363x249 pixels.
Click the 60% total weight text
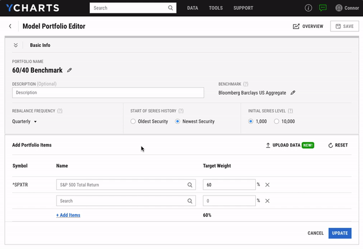(207, 215)
